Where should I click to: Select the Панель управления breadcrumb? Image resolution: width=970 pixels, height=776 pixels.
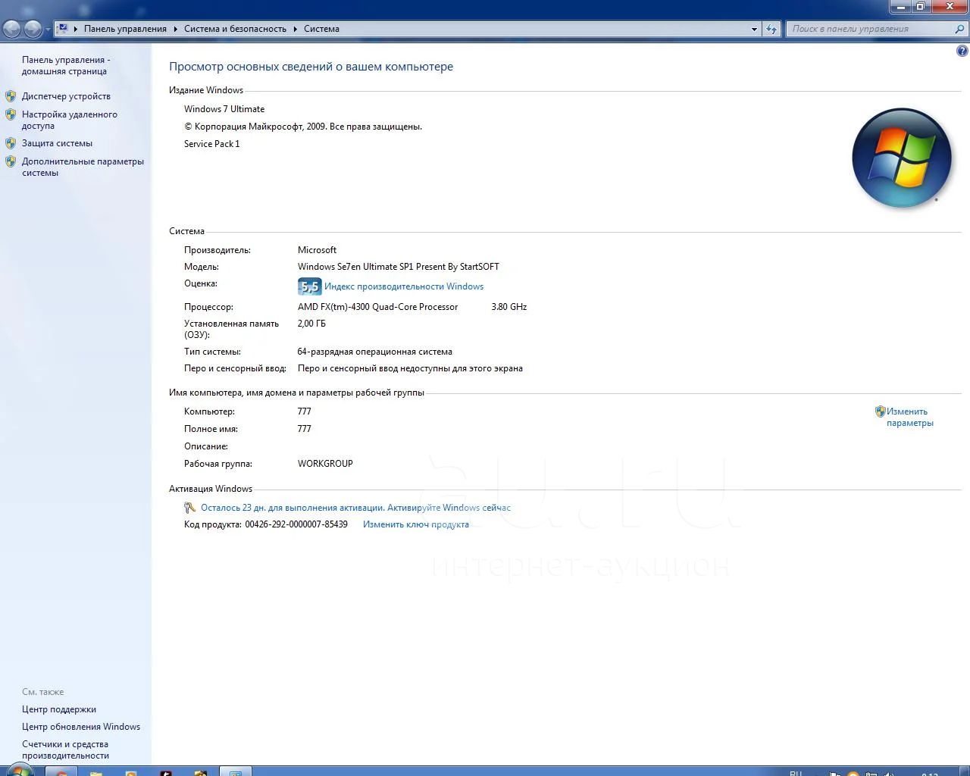[125, 29]
